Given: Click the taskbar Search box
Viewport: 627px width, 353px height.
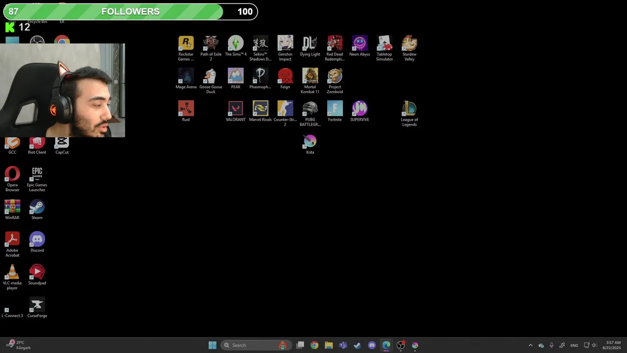Looking at the screenshot, I should click(x=256, y=345).
